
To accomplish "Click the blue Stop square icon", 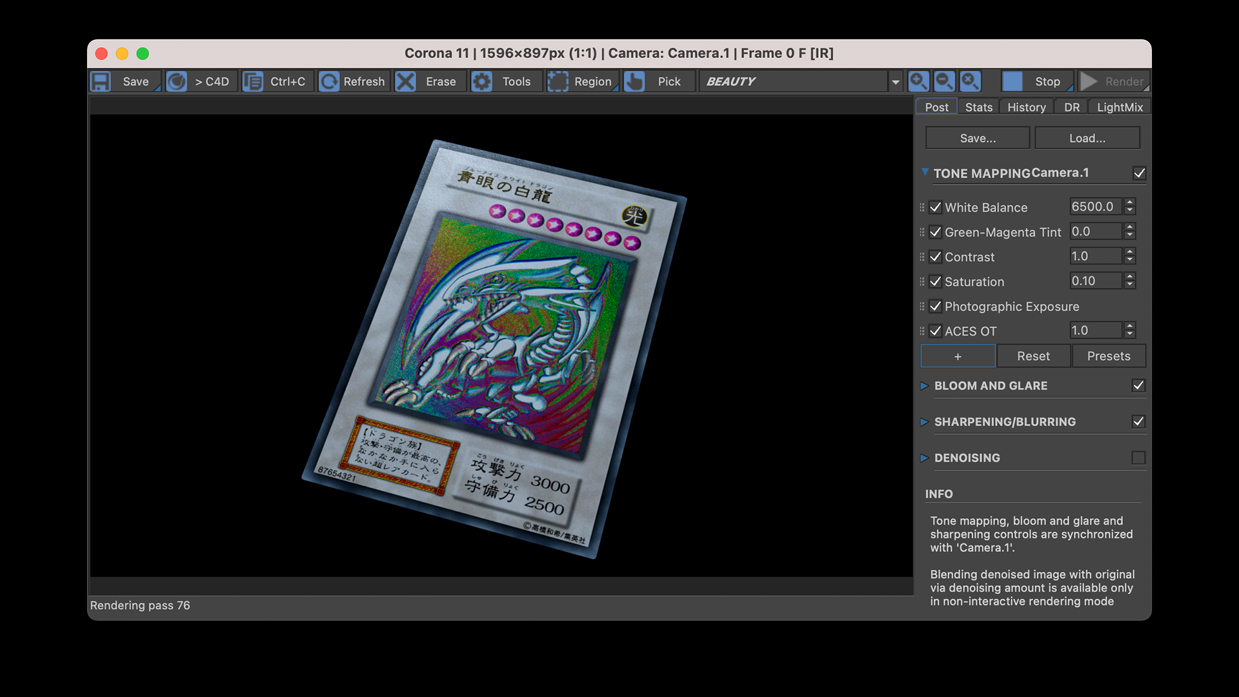I will click(1012, 81).
